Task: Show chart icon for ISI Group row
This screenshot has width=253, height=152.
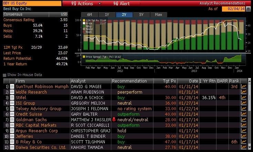Action: tap(244, 103)
